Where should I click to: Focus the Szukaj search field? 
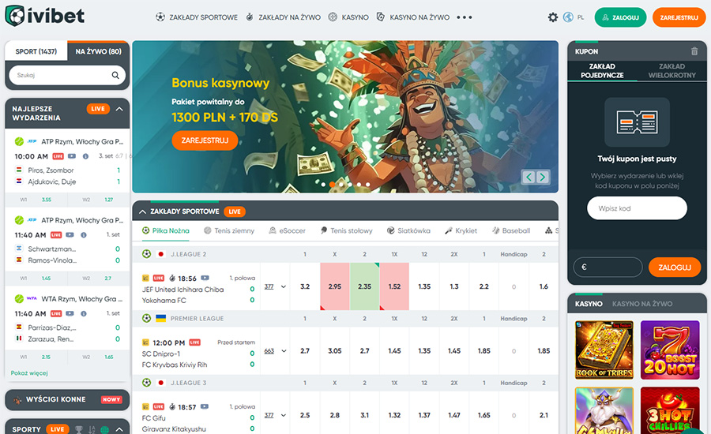tap(67, 75)
